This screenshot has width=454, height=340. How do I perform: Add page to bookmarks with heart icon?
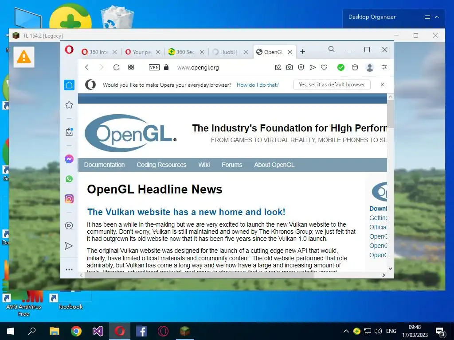pyautogui.click(x=324, y=67)
